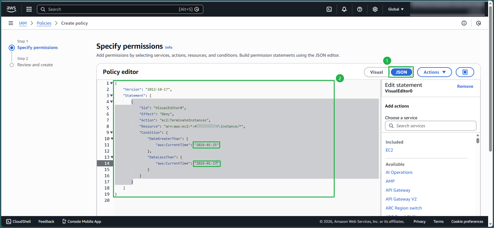Click the "2012-10-17" version value
Viewport: 494px width, 228px height.
pyautogui.click(x=157, y=89)
